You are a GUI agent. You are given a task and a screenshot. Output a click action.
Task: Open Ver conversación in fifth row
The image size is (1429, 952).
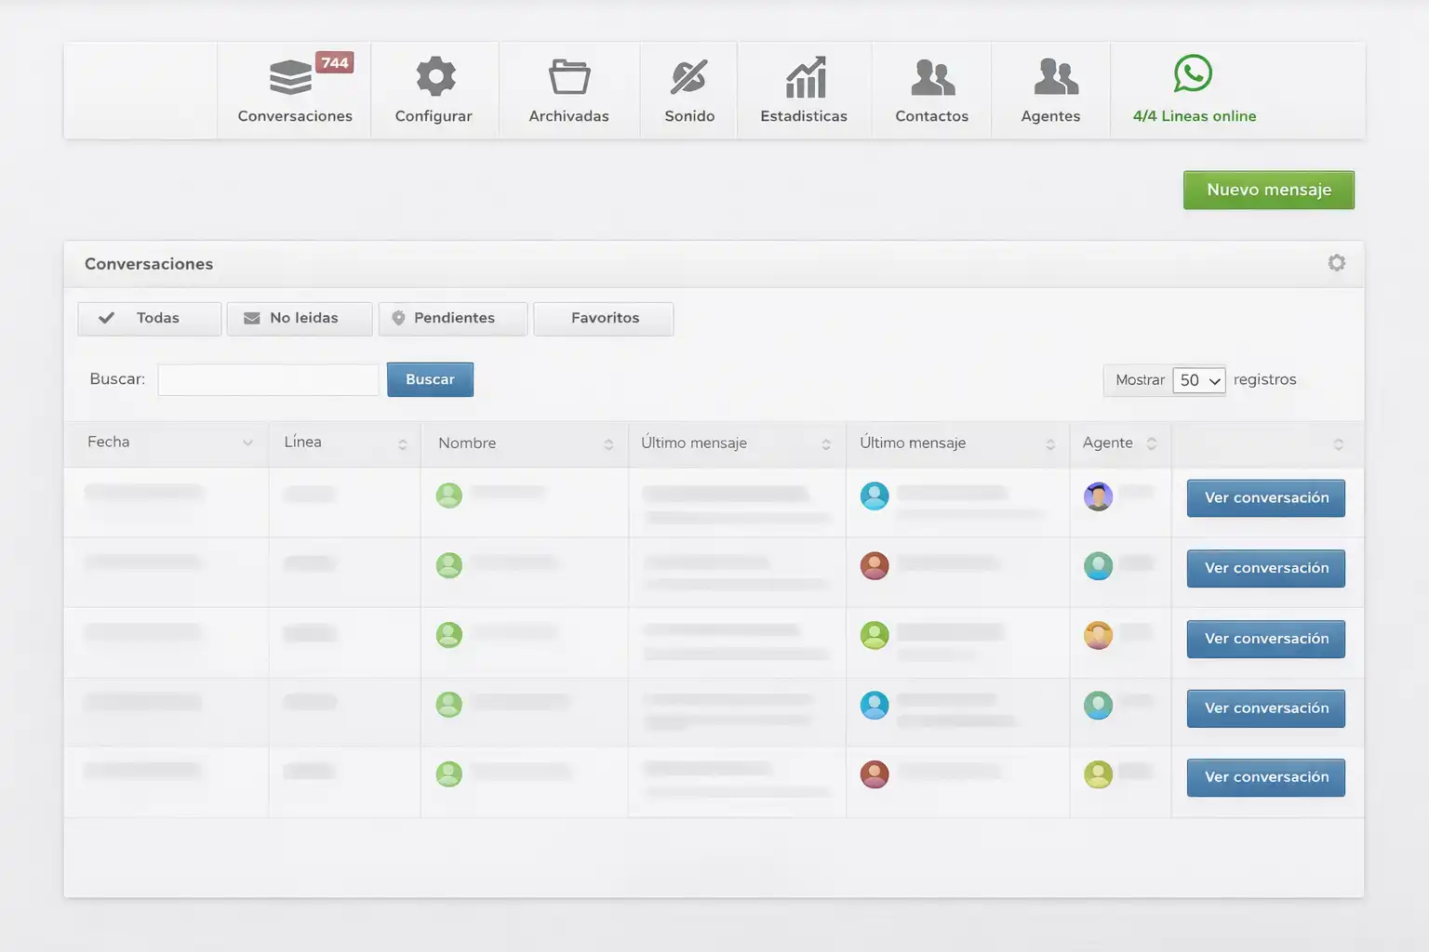click(x=1266, y=777)
